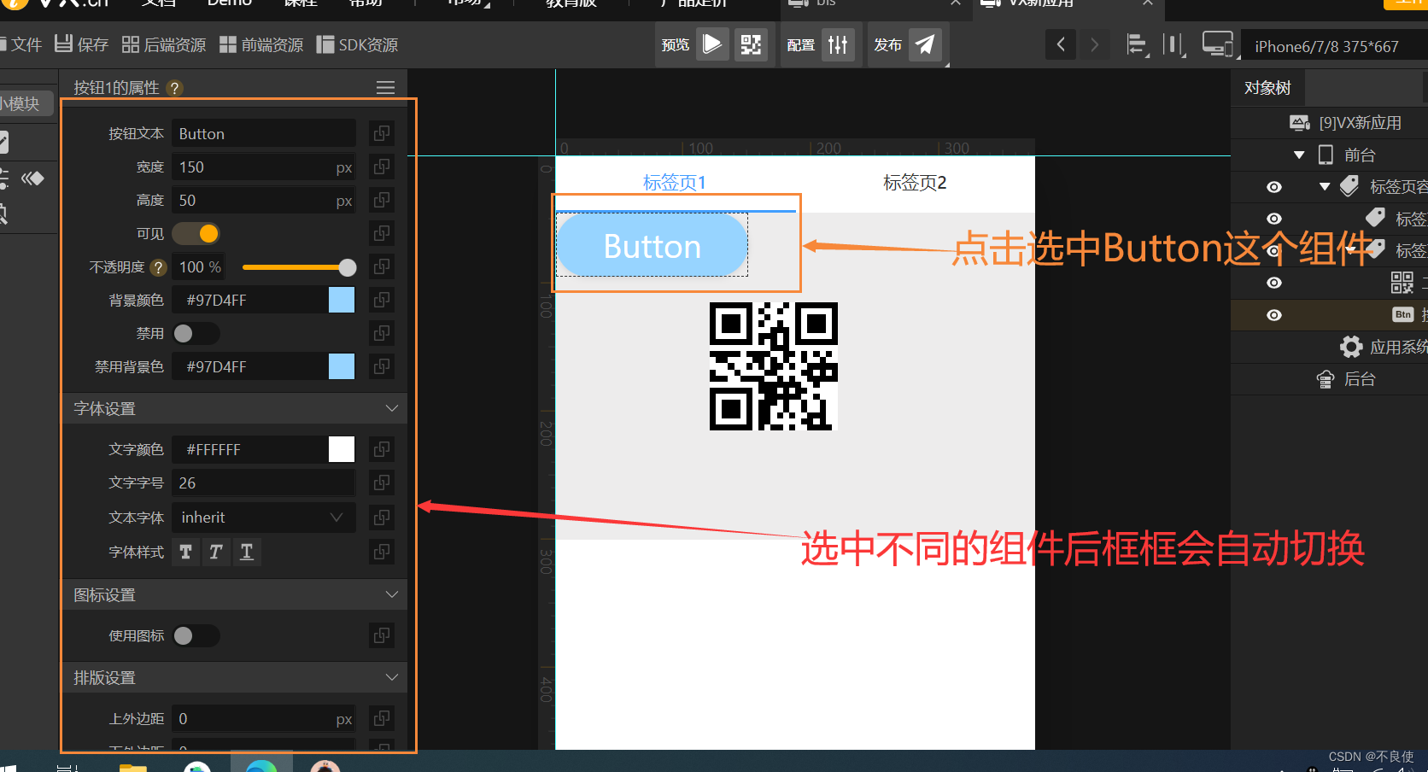
Task: Open the properties panel hamburger menu
Action: (x=386, y=88)
